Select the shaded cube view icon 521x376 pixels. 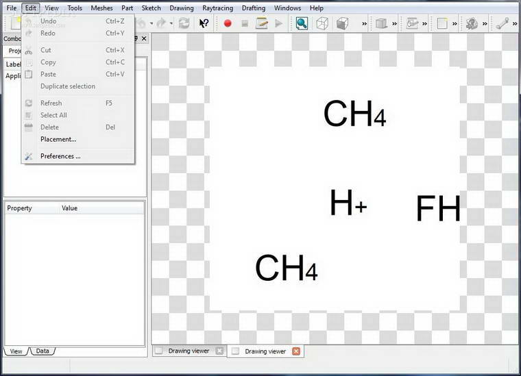(342, 23)
